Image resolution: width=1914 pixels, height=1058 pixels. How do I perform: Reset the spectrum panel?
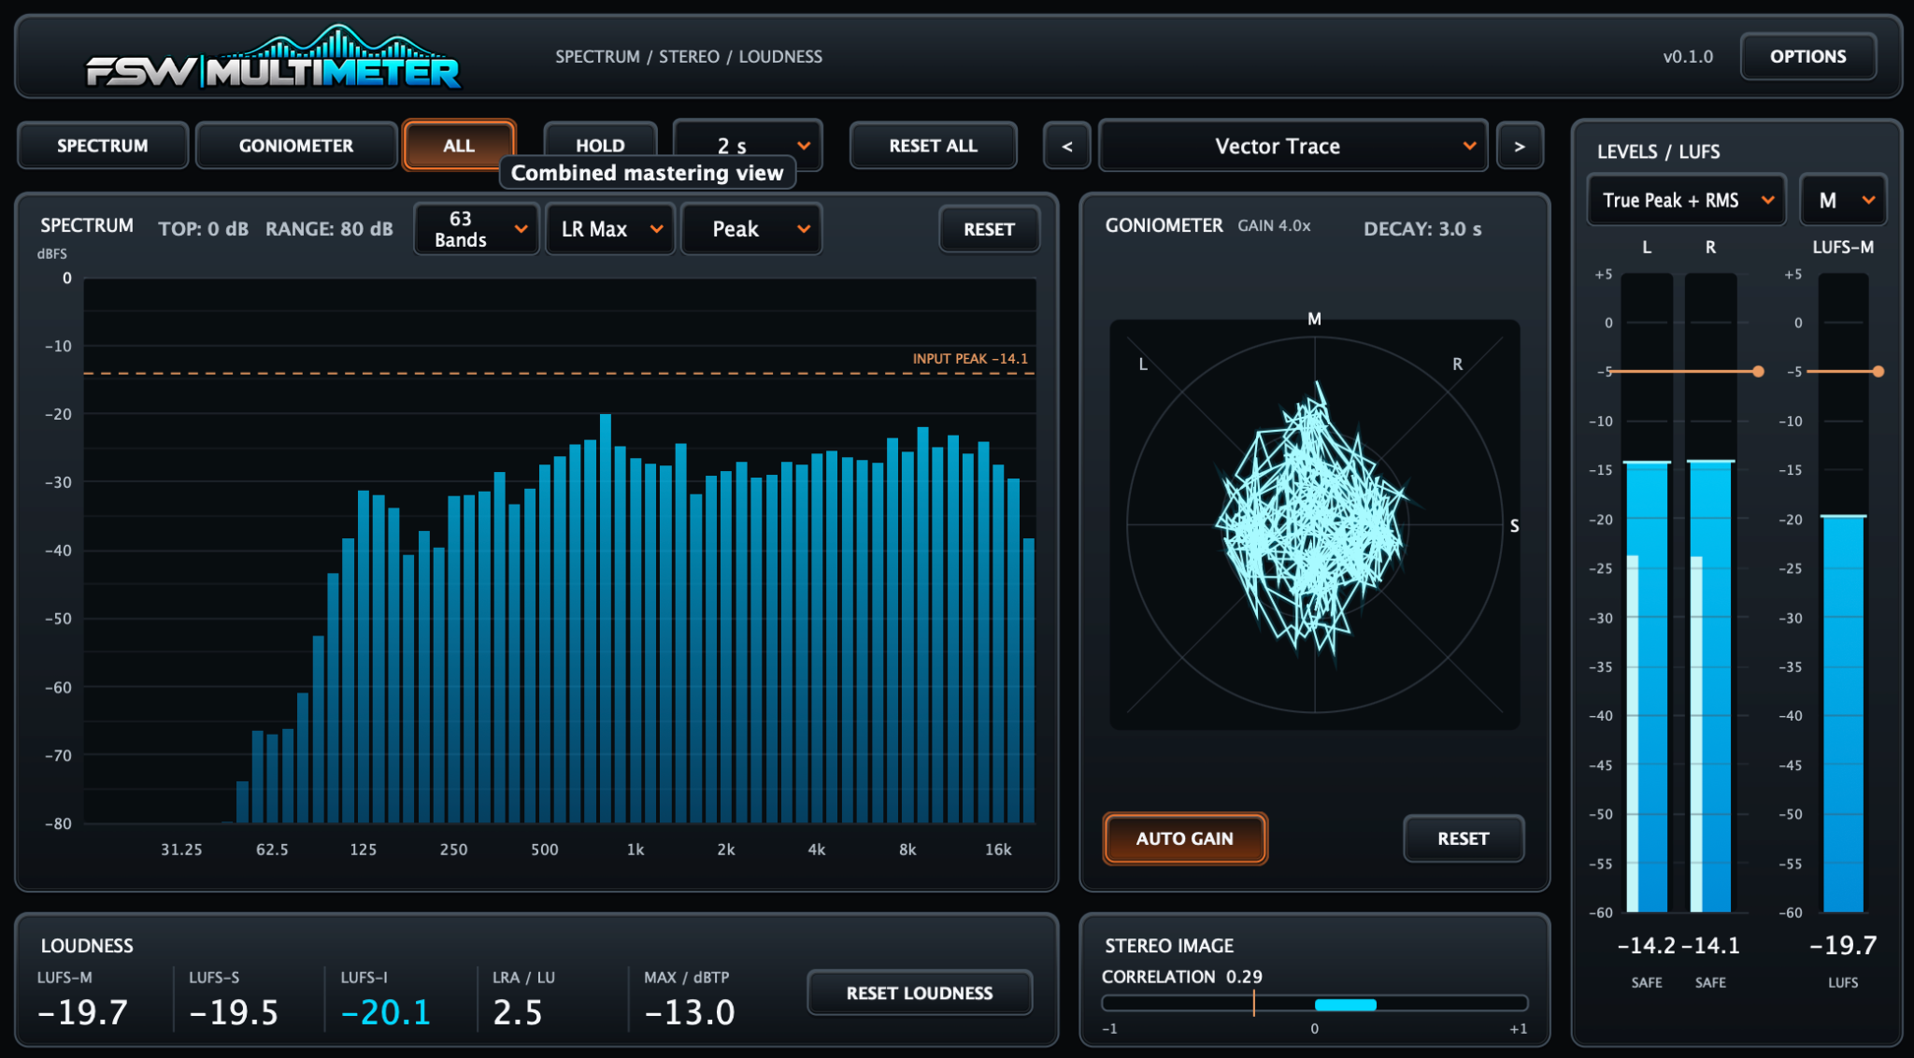[990, 229]
